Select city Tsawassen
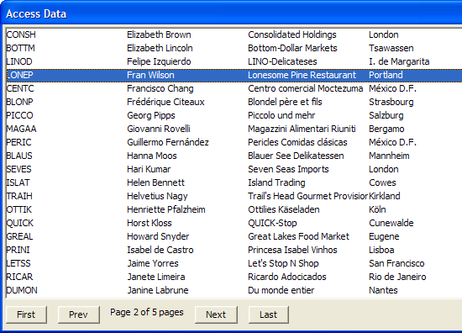The width and height of the screenshot is (462, 333). pos(391,48)
